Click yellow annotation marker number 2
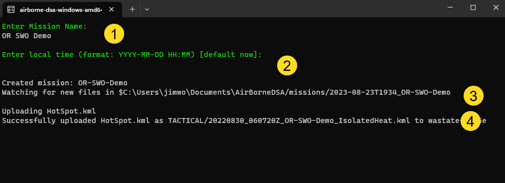 [x=287, y=65]
